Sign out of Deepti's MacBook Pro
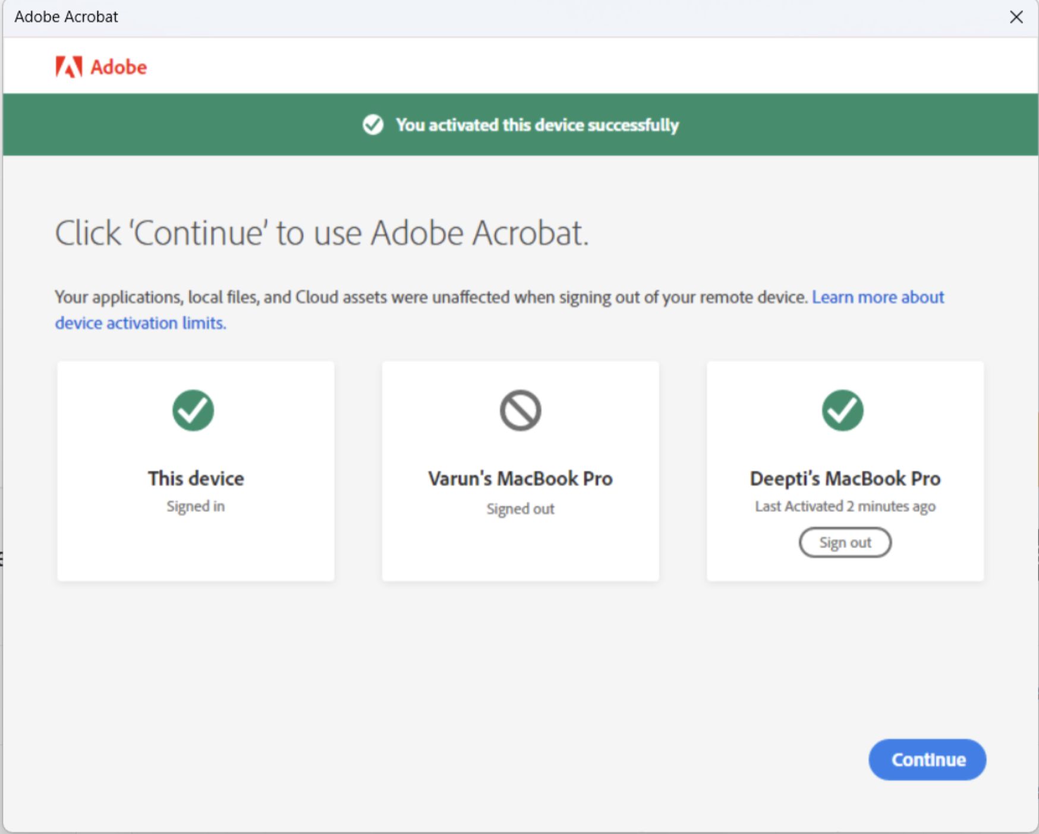1039x834 pixels. (x=845, y=542)
